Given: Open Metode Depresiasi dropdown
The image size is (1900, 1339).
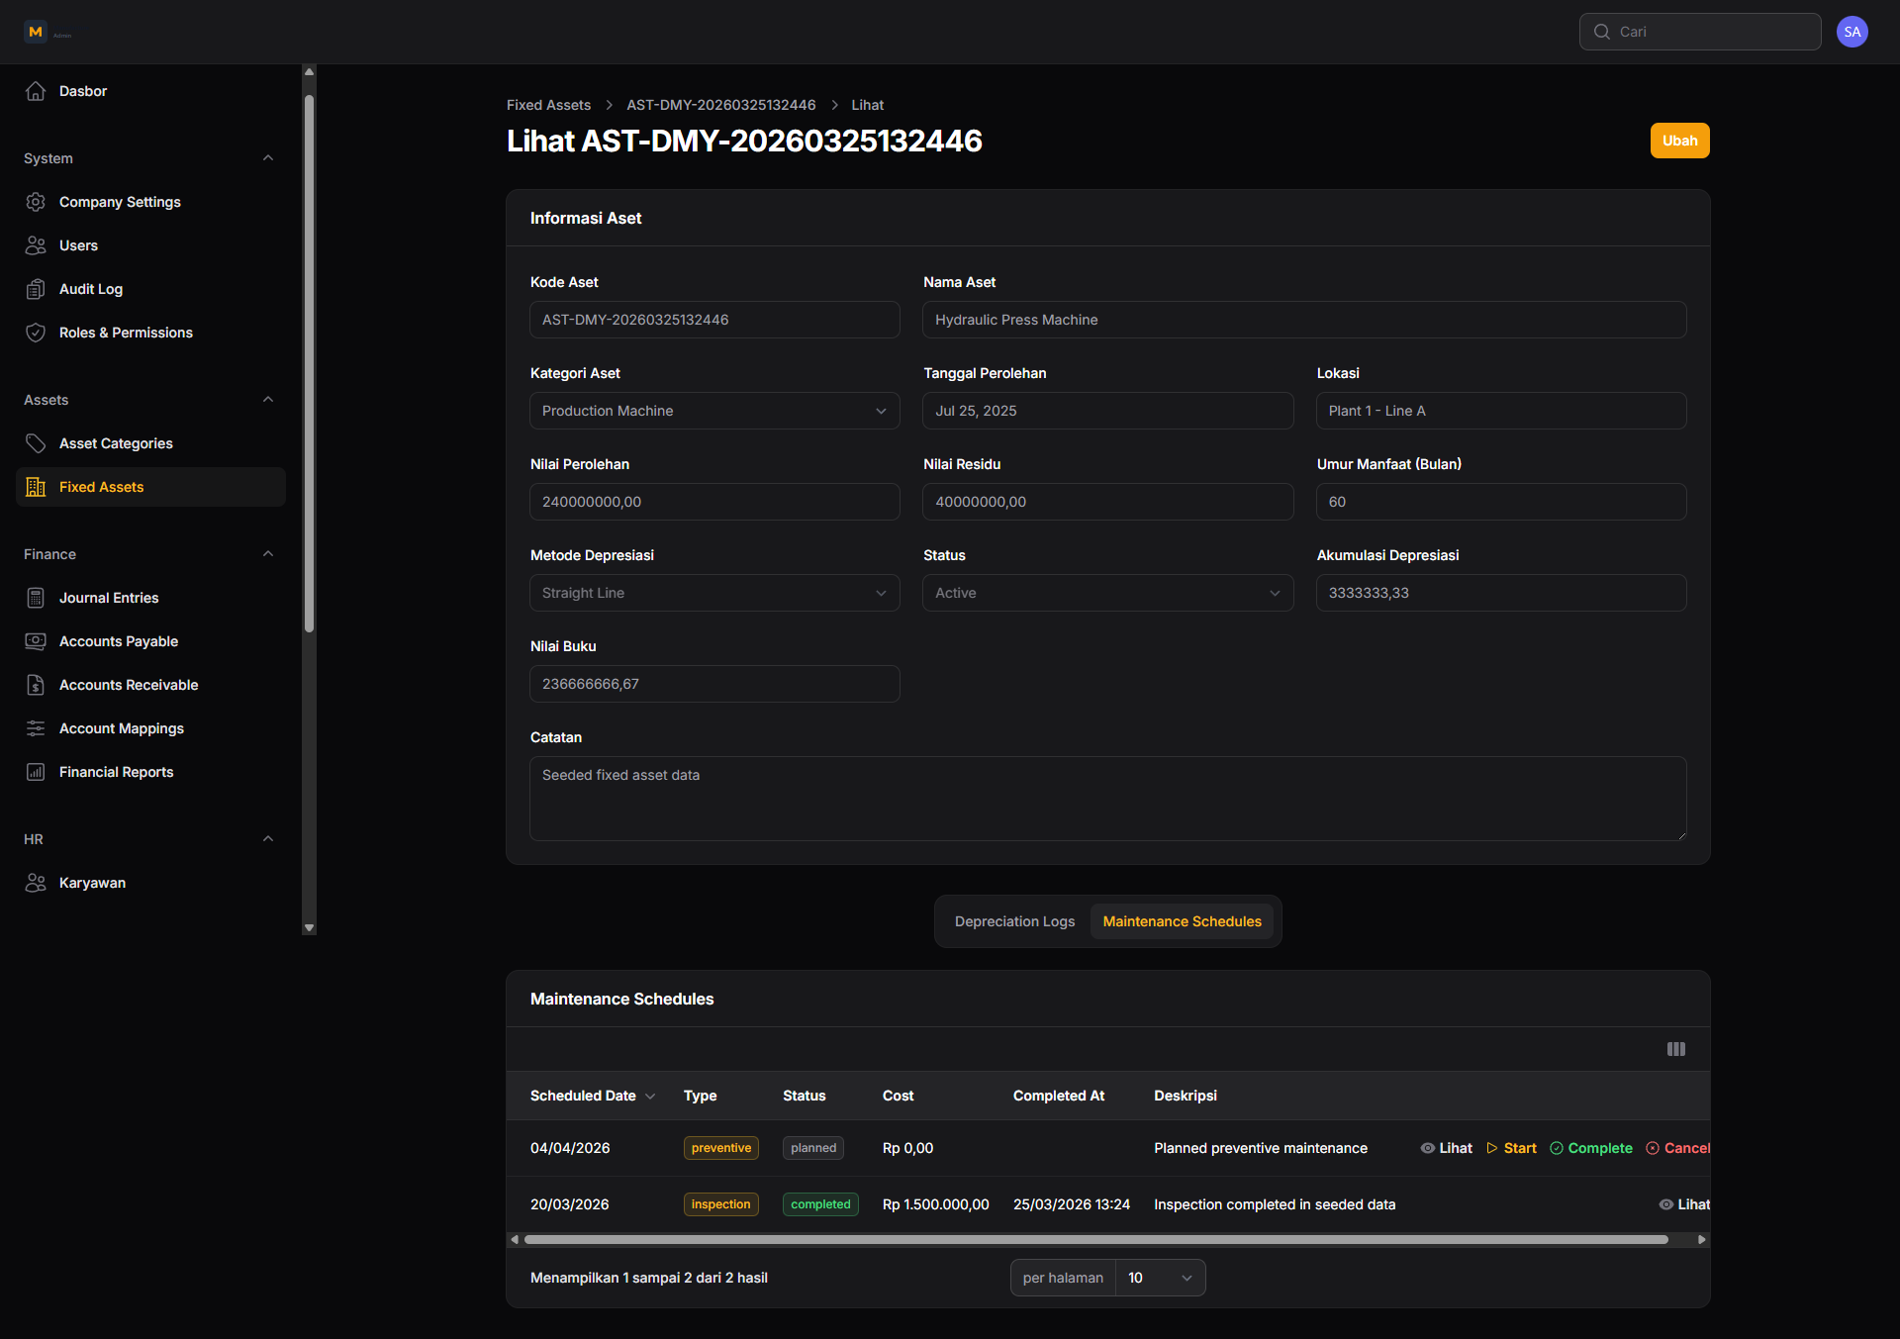Looking at the screenshot, I should point(714,593).
